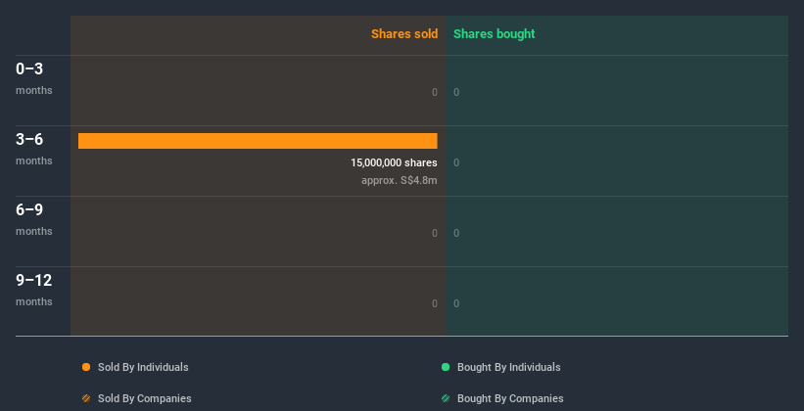Click the orange Sold By Individuals legend dot
This screenshot has width=804, height=411.
(x=86, y=367)
